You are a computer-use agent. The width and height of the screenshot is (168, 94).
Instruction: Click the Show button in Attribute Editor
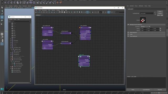pos(159,15)
